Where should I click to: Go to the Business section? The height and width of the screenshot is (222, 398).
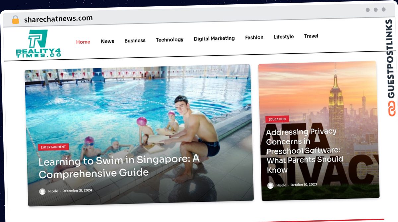pyautogui.click(x=135, y=40)
